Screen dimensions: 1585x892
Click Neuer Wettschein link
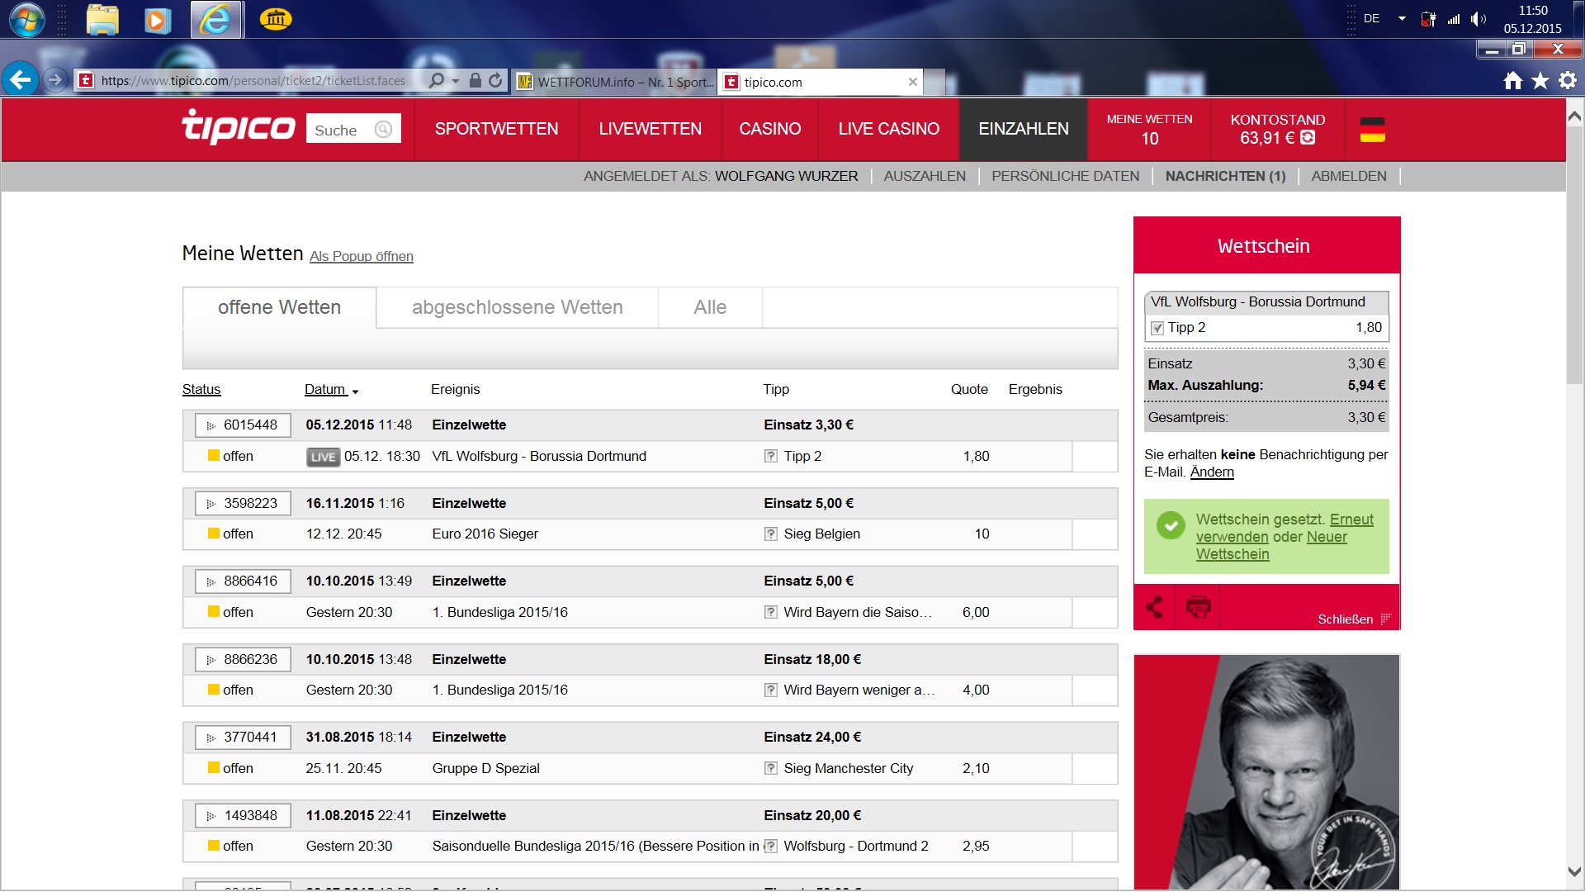point(1271,545)
